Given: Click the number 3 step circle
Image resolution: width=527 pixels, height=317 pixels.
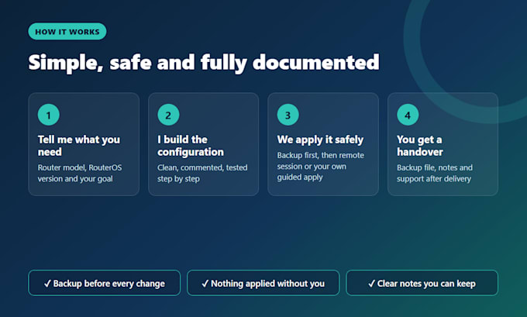Looking at the screenshot, I should (288, 115).
